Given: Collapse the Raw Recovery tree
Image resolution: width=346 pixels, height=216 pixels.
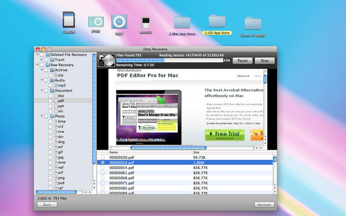Looking at the screenshot, I should pos(37,65).
